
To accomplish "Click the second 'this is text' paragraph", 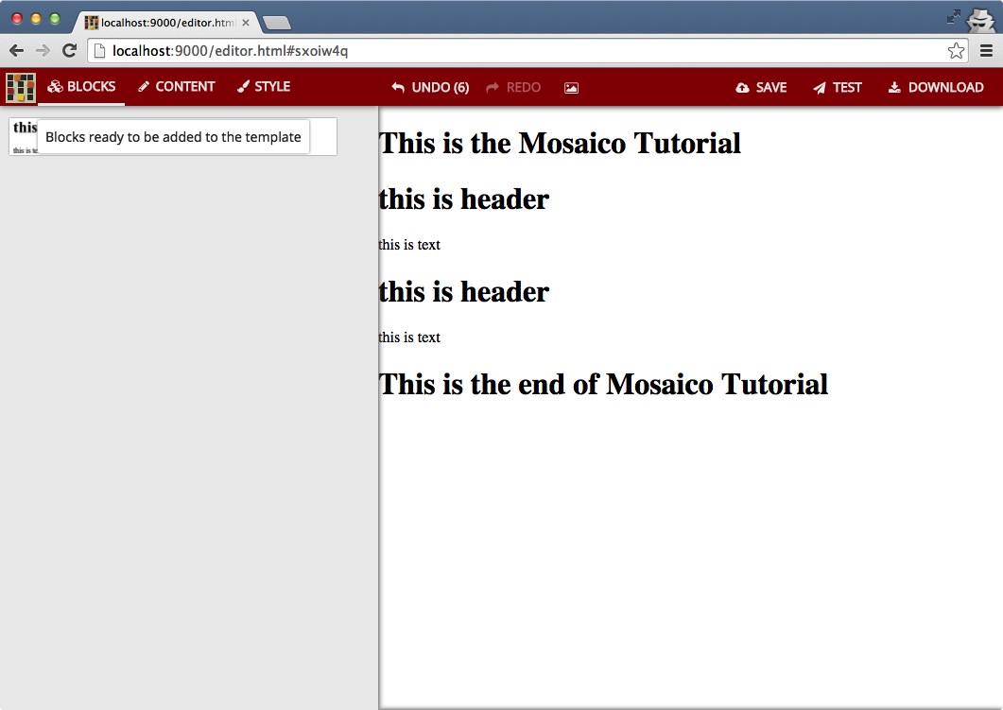I will click(409, 338).
